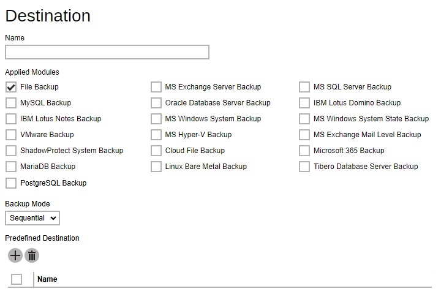Image resolution: width=441 pixels, height=294 pixels.
Task: Click the Name column header
Action: coord(47,279)
